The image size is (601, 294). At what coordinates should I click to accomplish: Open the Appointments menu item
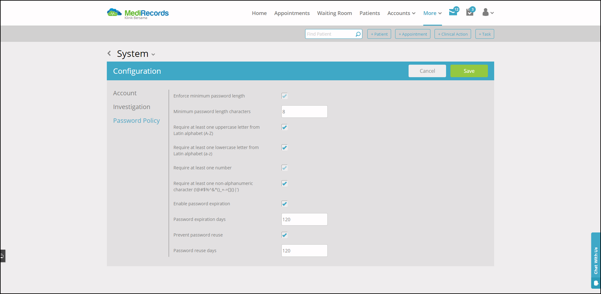pyautogui.click(x=292, y=13)
